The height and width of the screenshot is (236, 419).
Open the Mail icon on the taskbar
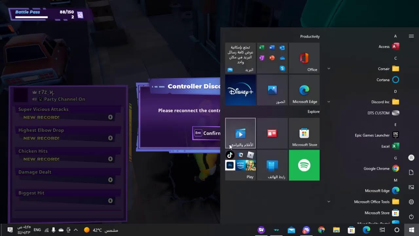pos(291,230)
